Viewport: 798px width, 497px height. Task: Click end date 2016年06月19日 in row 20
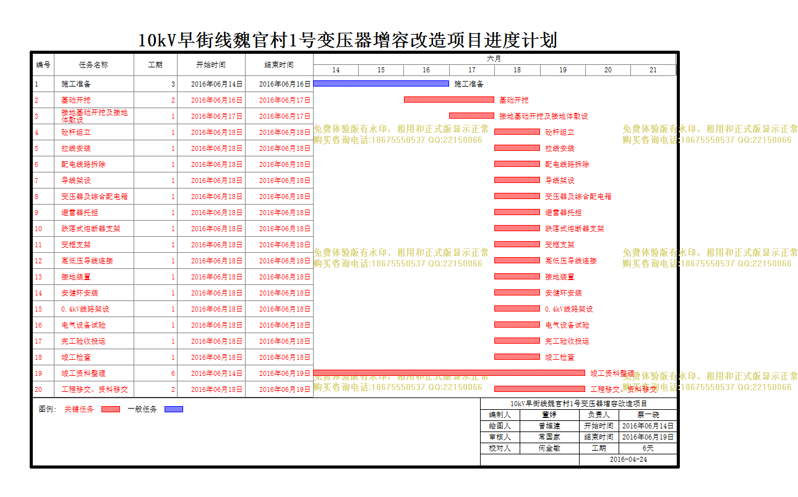tap(285, 389)
